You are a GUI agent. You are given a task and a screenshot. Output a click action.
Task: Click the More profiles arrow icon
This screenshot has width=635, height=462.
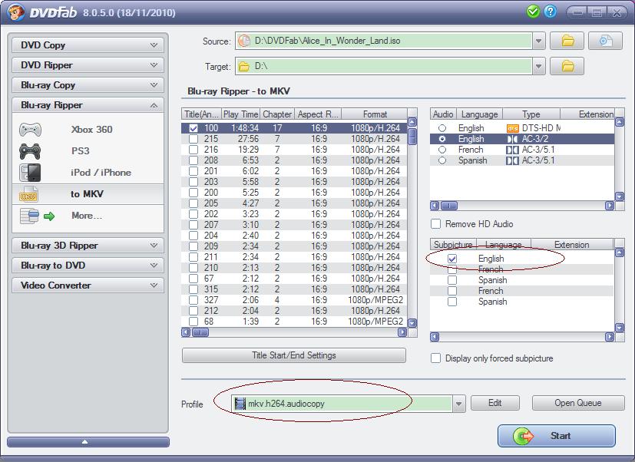[49, 216]
